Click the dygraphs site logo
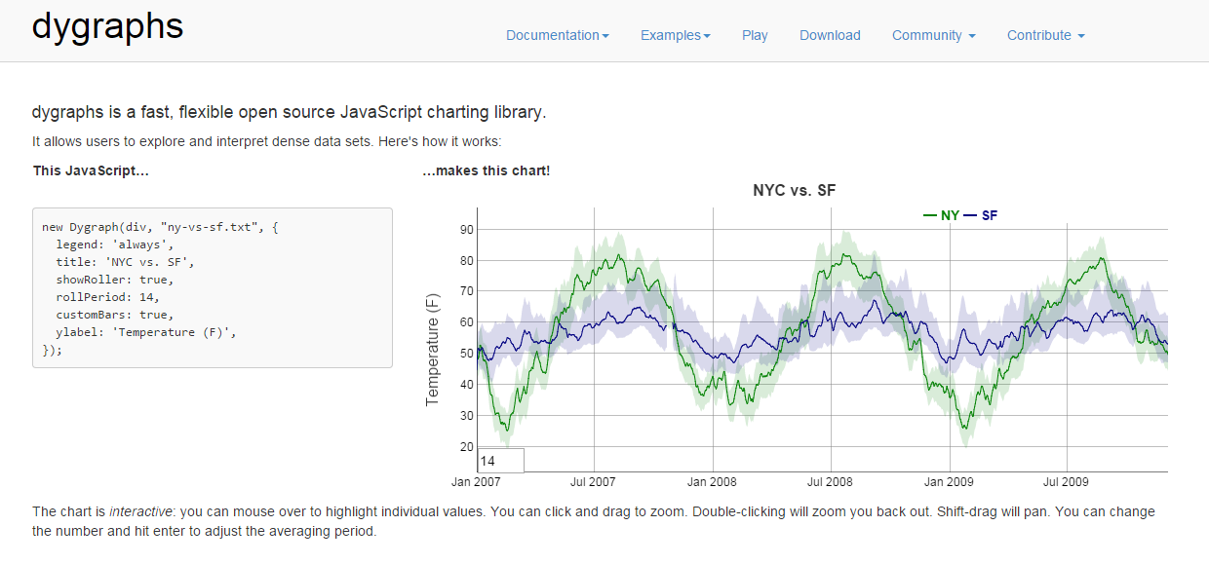The image size is (1209, 564). tap(107, 26)
